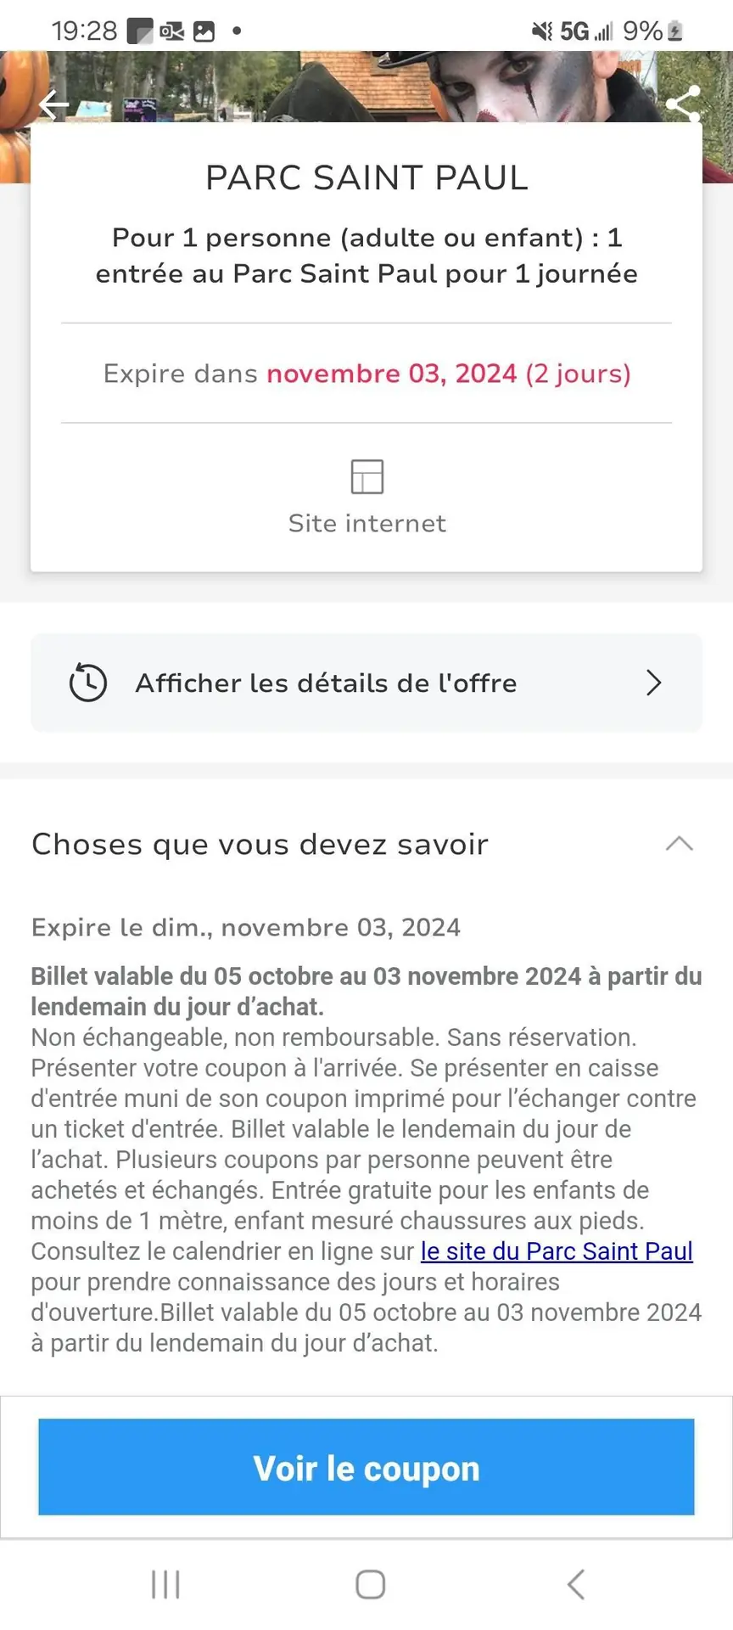Select Afficher les détails de l'offre row
Viewport: 733px width, 1630px height.
tap(366, 683)
